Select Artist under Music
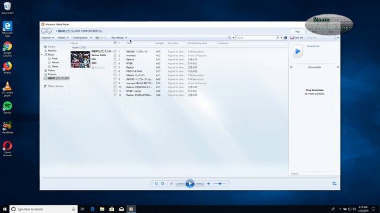380x213 pixels. tap(55, 59)
